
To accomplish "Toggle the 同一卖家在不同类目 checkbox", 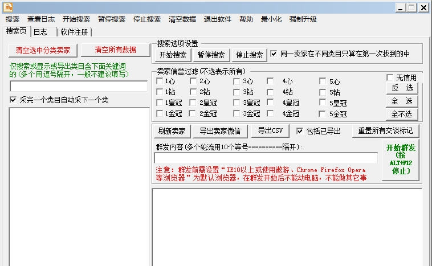I will point(274,54).
